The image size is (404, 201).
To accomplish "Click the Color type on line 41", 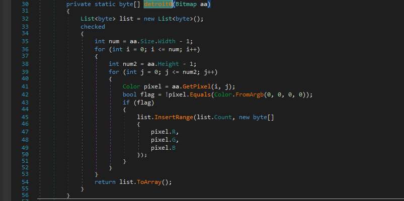I will click(131, 86).
